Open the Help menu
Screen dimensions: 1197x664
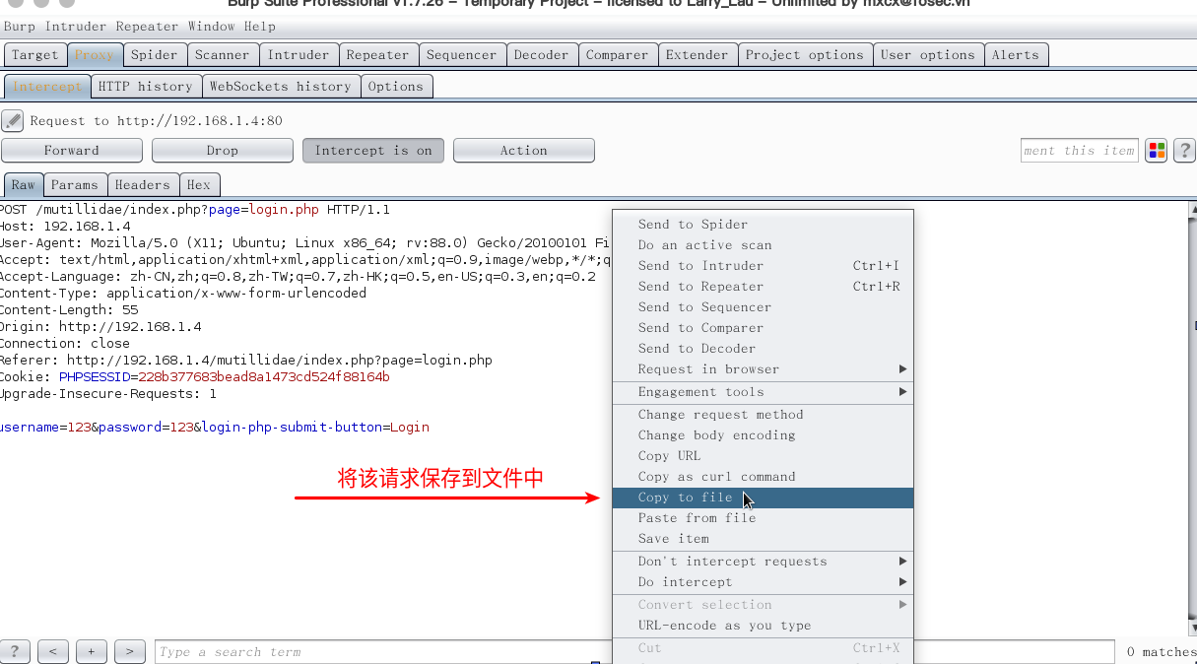pyautogui.click(x=260, y=27)
